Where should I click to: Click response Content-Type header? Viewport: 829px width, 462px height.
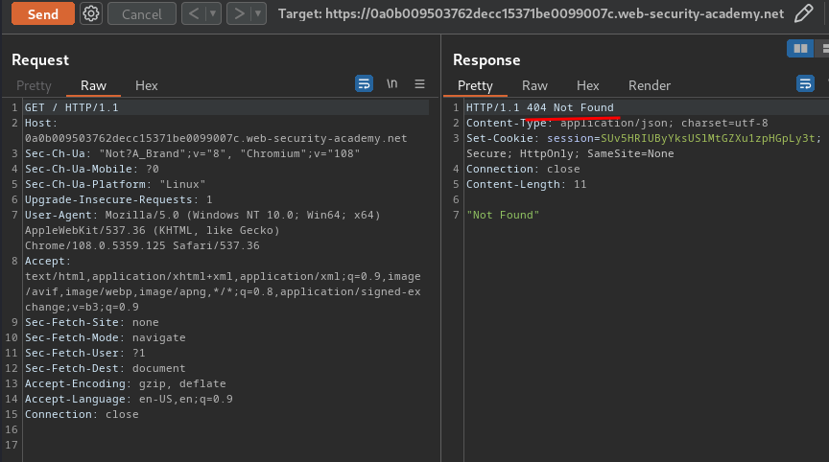[617, 123]
